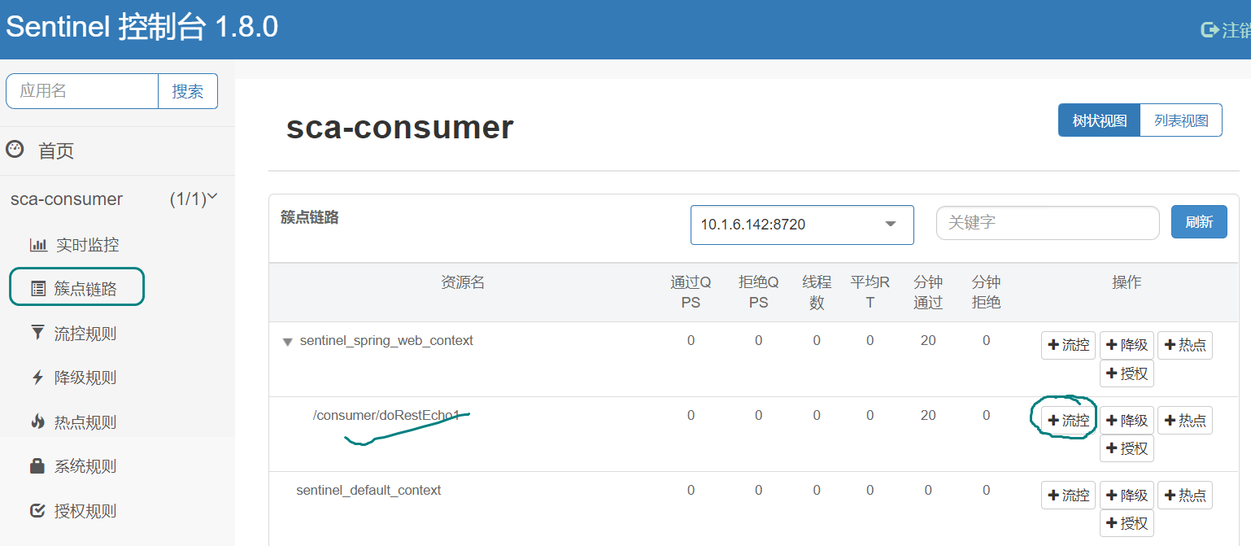Add 热点 rule for sentinel_spring_web_context
The height and width of the screenshot is (546, 1251).
[1184, 345]
